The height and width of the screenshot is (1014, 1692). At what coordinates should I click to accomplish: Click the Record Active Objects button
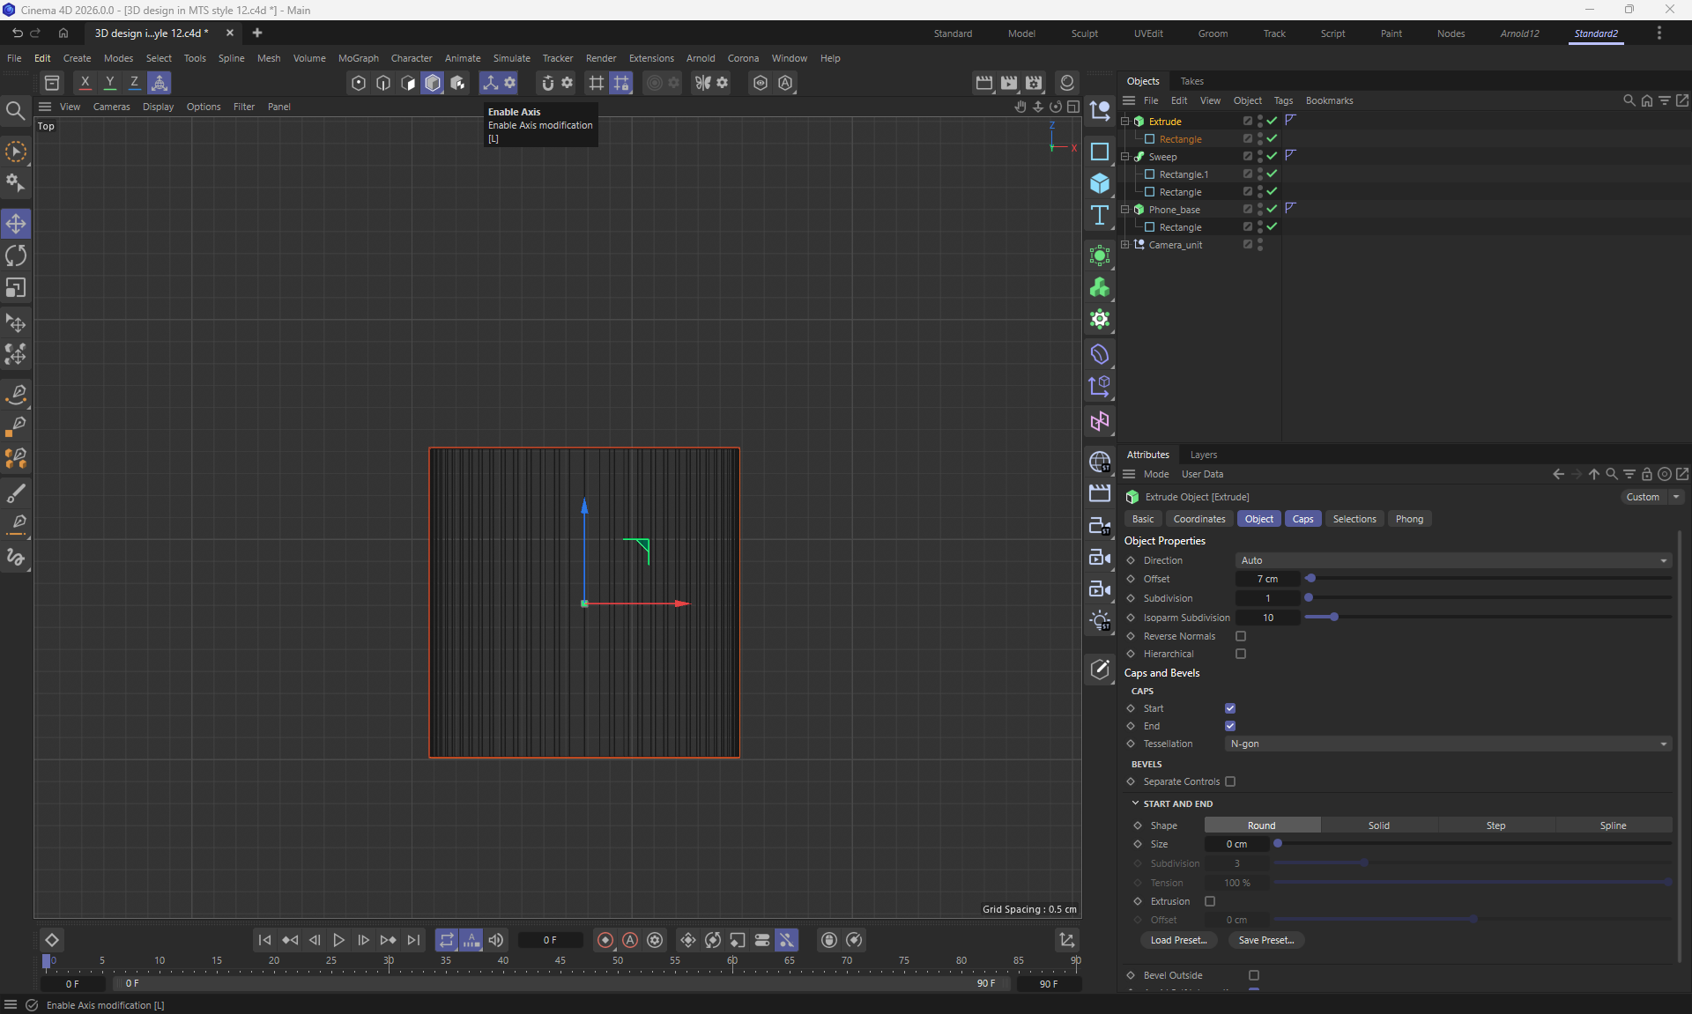605,940
